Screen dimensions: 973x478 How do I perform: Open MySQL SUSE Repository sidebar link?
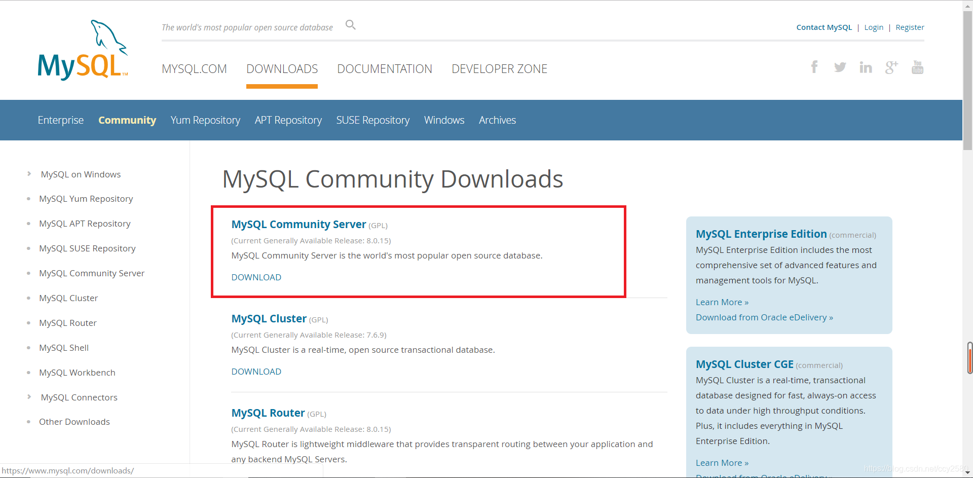pyautogui.click(x=87, y=248)
